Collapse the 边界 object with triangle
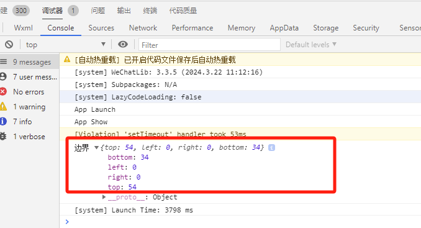 tap(96, 147)
